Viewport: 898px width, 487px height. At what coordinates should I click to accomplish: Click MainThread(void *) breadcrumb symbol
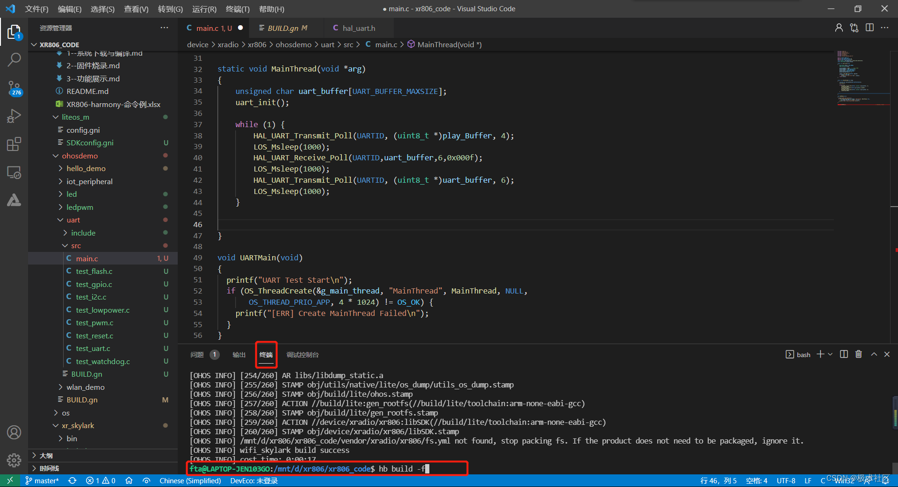coord(444,44)
